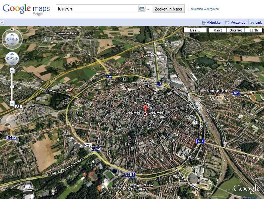Click the N253 road shield
Viewport: 264px width, 199px height.
(11, 137)
